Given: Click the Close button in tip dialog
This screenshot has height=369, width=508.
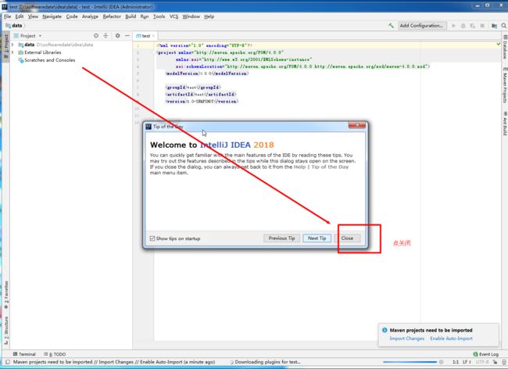Looking at the screenshot, I should (347, 238).
